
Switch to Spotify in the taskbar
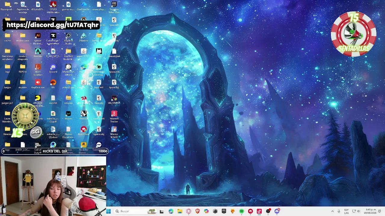coord(242,211)
